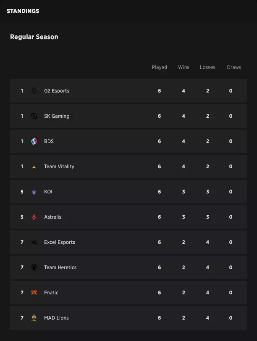The image size is (257, 341).
Task: Click the Excel Esports XL logo
Action: point(34,242)
